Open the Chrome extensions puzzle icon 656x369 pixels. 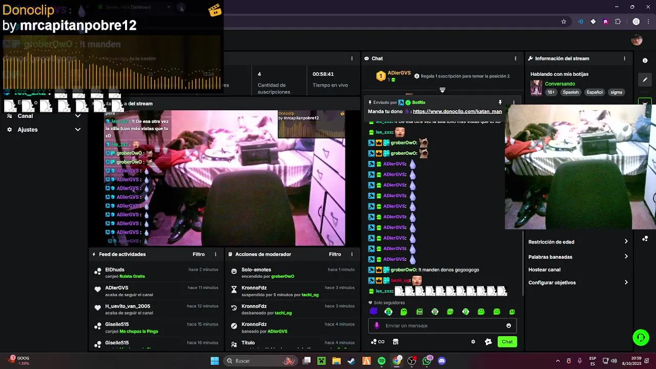618,22
